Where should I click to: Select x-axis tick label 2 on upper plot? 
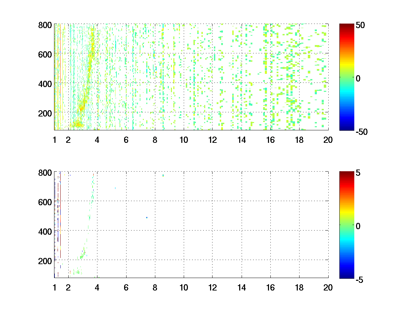(x=68, y=140)
